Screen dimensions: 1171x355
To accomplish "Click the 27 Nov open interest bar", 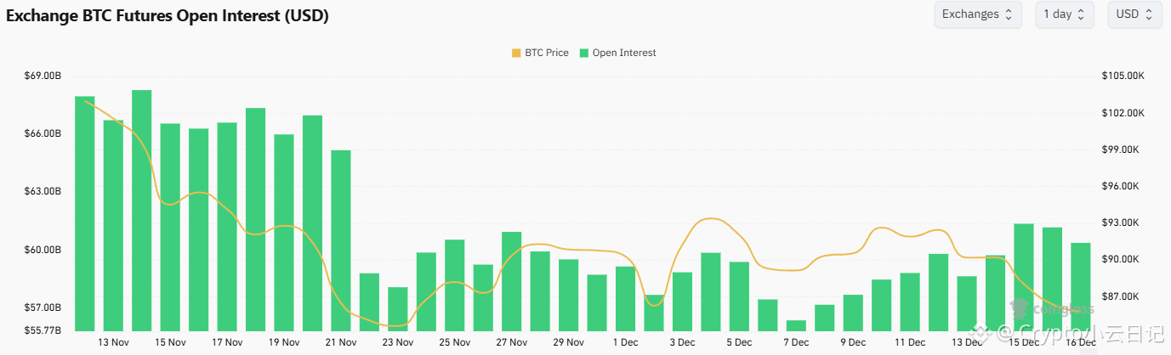I will pos(511,281).
